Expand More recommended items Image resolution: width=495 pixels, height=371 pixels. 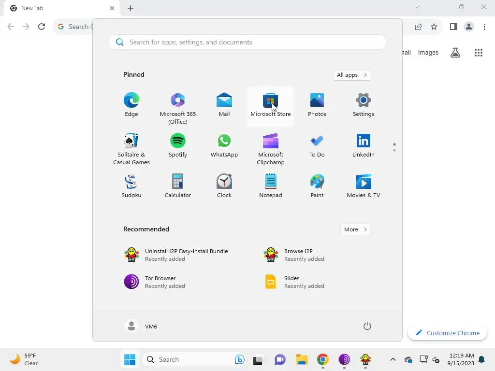point(355,229)
